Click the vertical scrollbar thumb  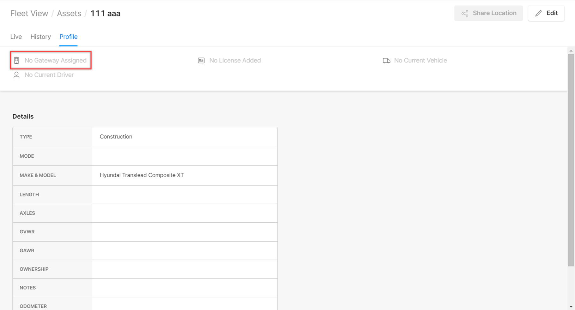click(x=571, y=160)
